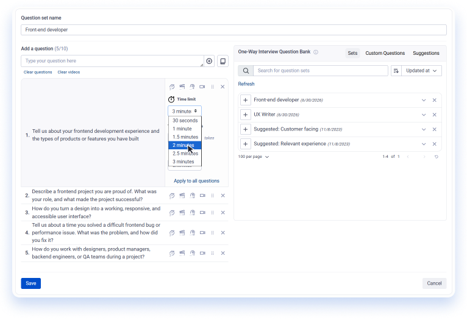This screenshot has width=467, height=320.
Task: Click the Clear videos link
Action: click(69, 72)
